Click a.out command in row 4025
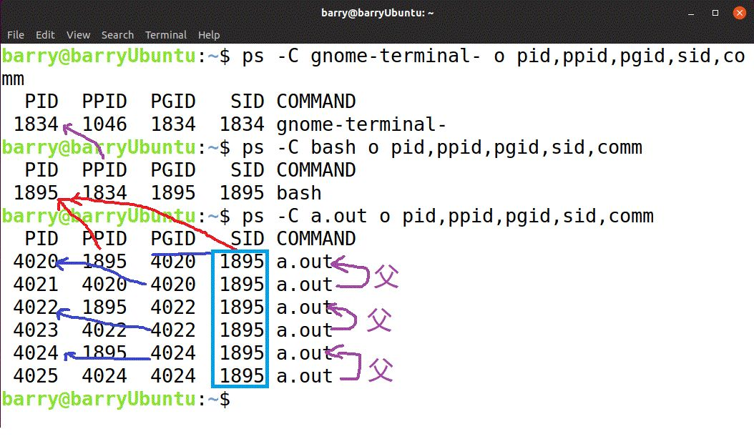The image size is (754, 439). coord(304,376)
